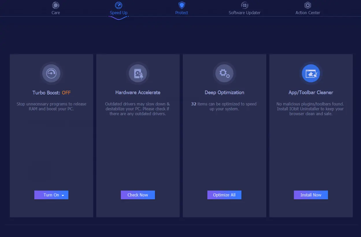Select the Hardware Accelerate drive icon
Viewport: 361px width, 237px height.
point(138,73)
